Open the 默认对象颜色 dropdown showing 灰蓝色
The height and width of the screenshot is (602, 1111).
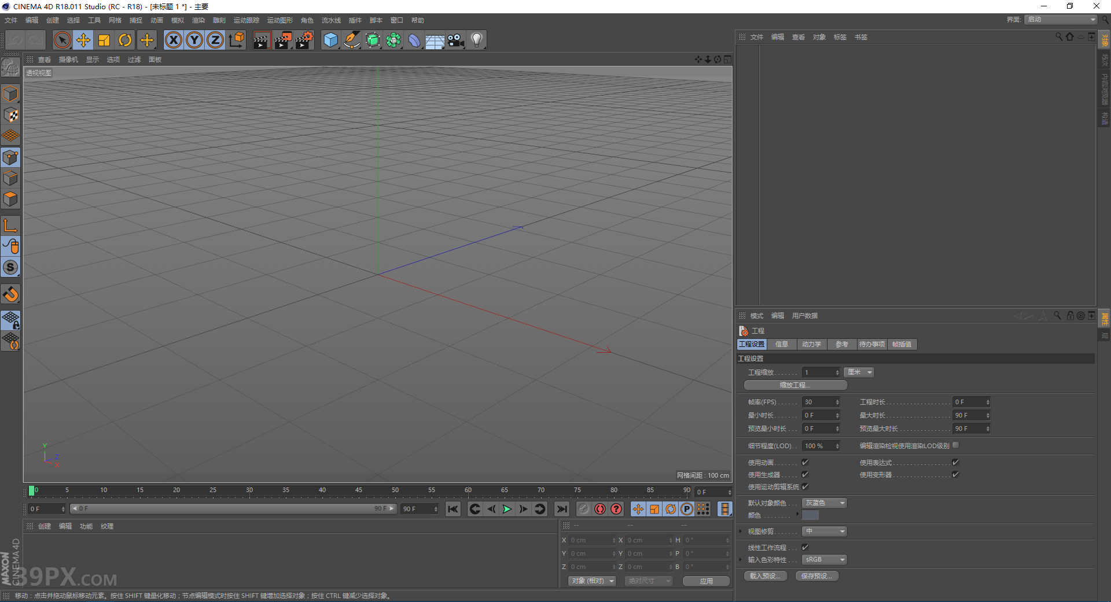[x=823, y=503]
